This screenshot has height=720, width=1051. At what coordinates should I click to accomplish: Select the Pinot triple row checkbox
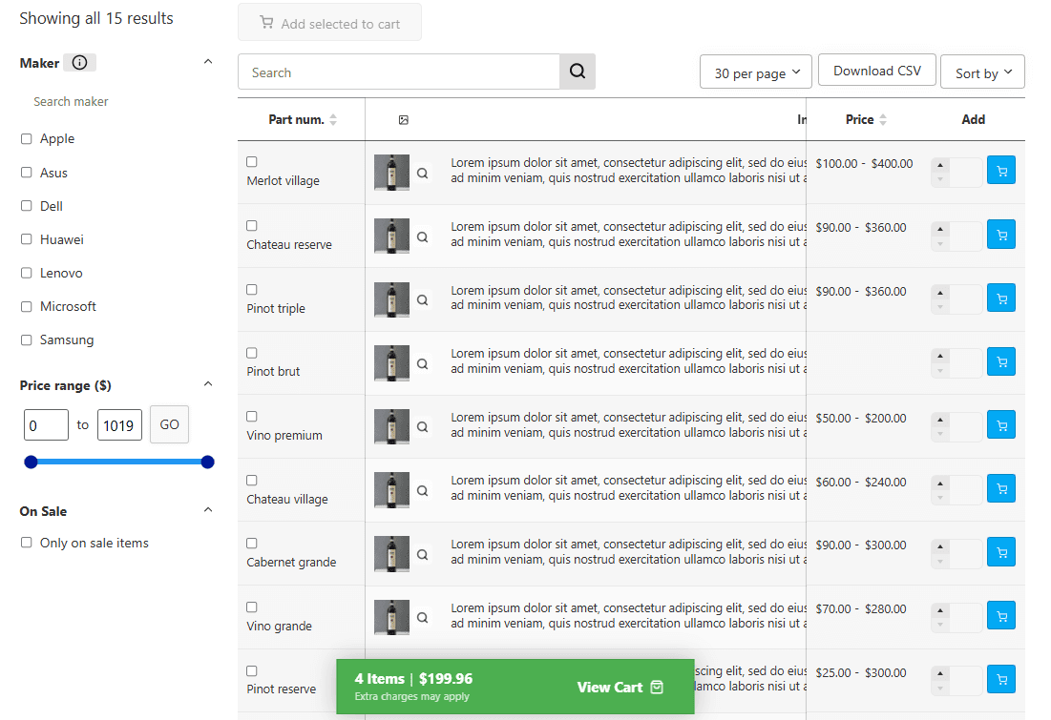252,290
